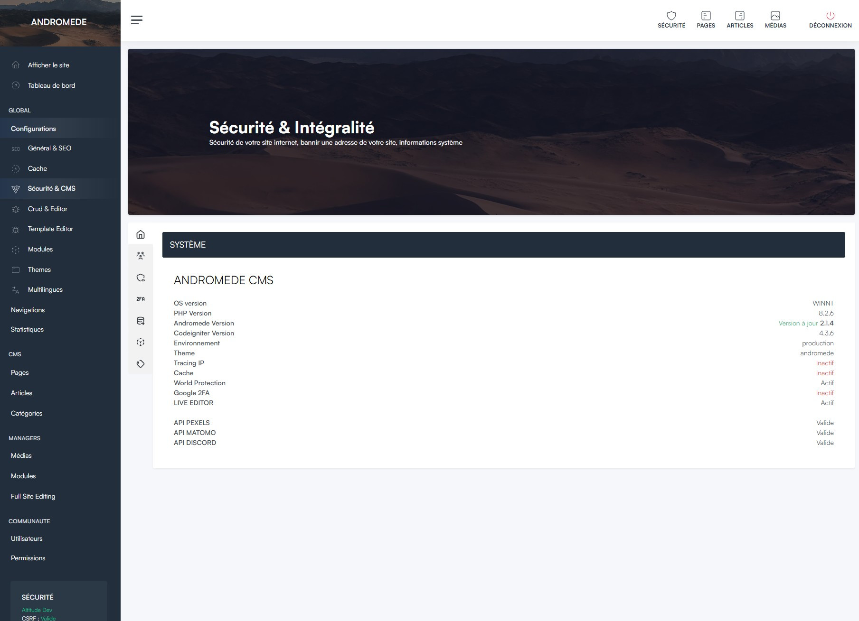Click the Environnement production value
This screenshot has width=859, height=621.
click(x=818, y=343)
